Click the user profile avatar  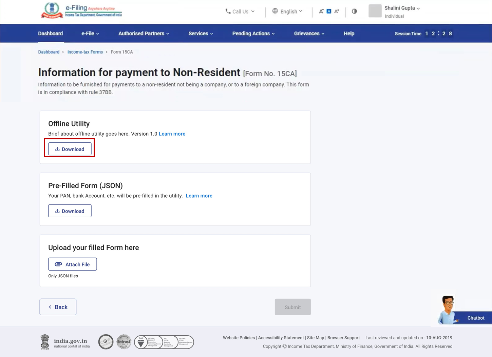(375, 11)
